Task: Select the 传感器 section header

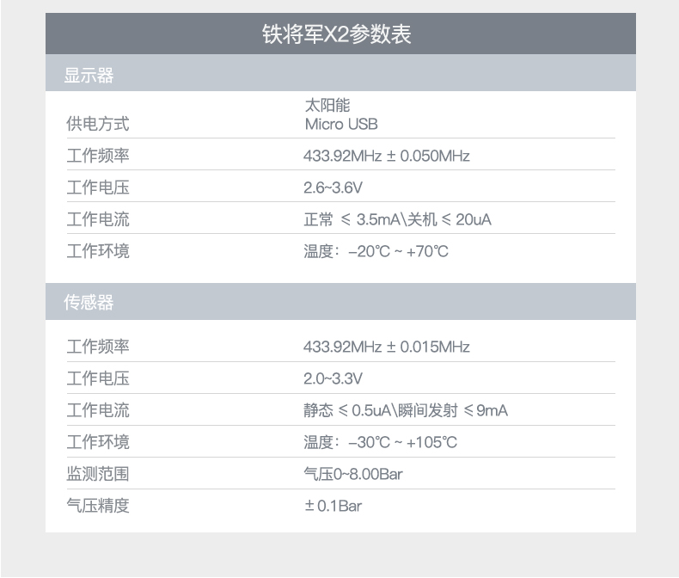Action: click(89, 303)
